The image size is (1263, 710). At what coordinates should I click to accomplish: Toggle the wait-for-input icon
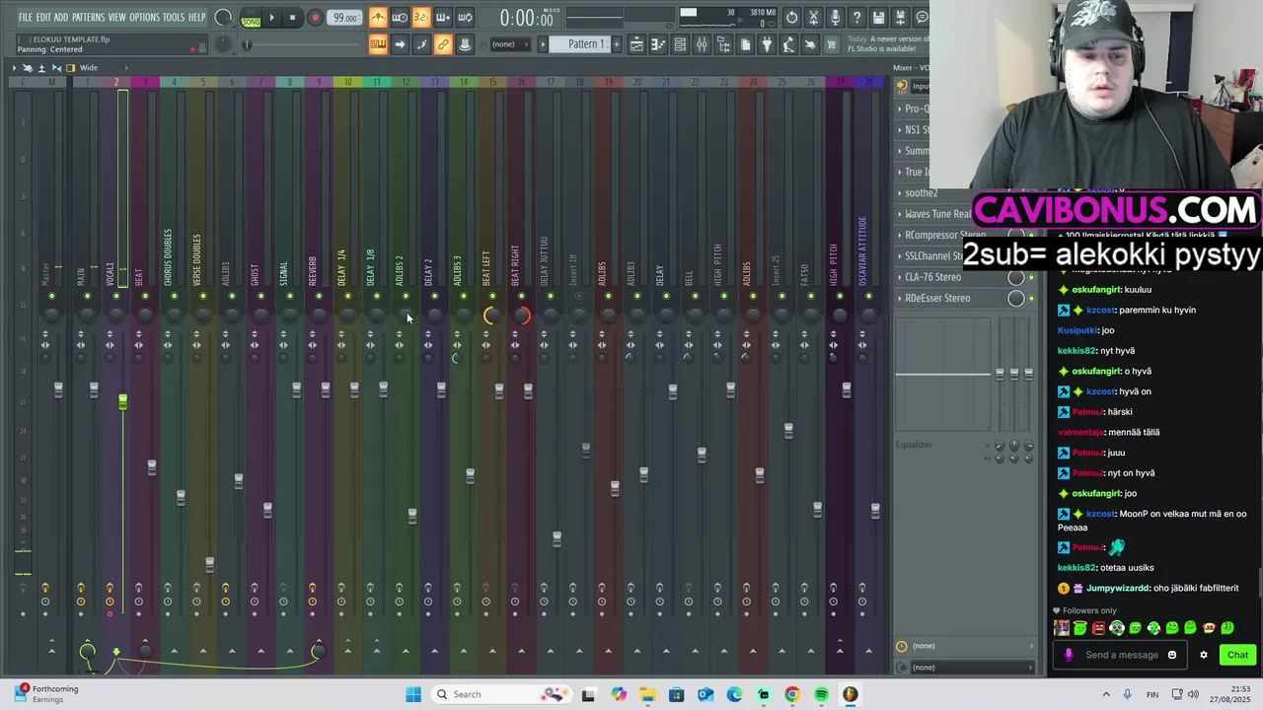pos(400,18)
